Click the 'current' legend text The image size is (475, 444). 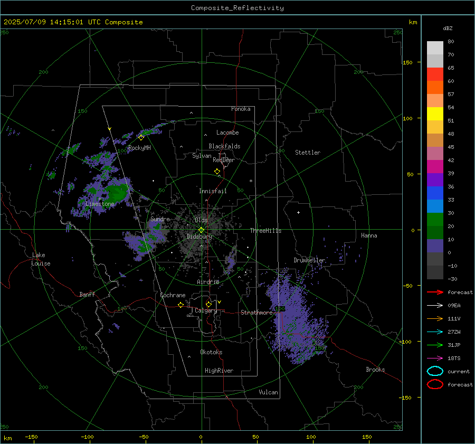pos(459,371)
